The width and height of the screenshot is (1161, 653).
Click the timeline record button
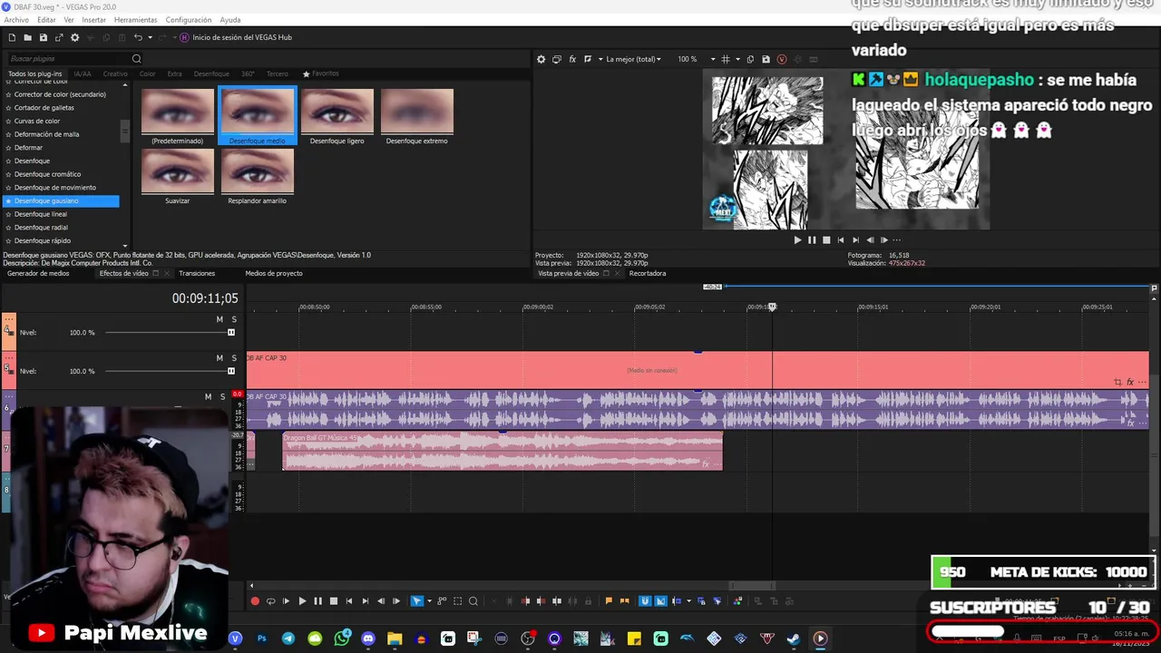click(255, 601)
